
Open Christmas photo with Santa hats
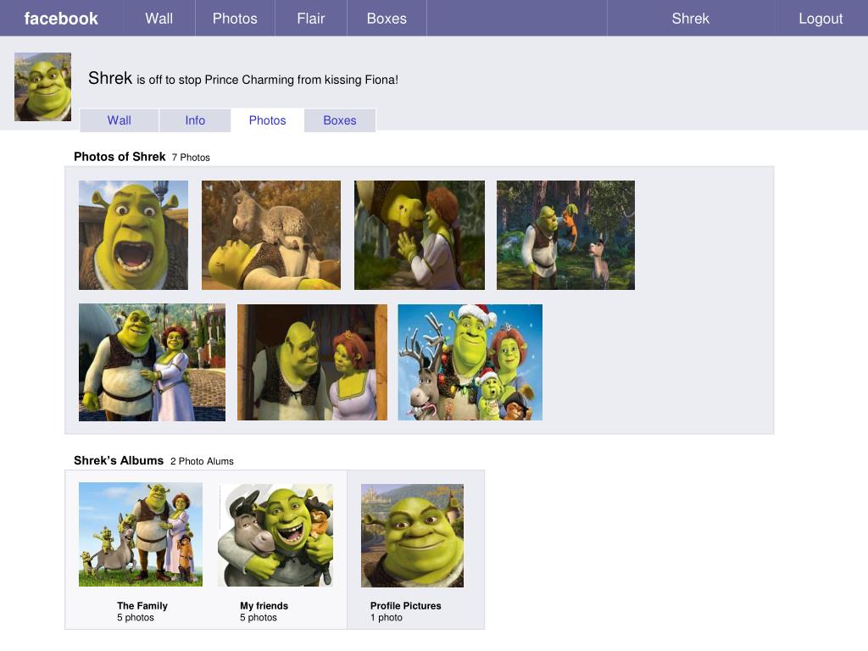pyautogui.click(x=470, y=362)
